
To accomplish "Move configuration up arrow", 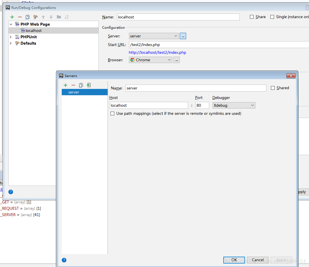I will [x=43, y=17].
